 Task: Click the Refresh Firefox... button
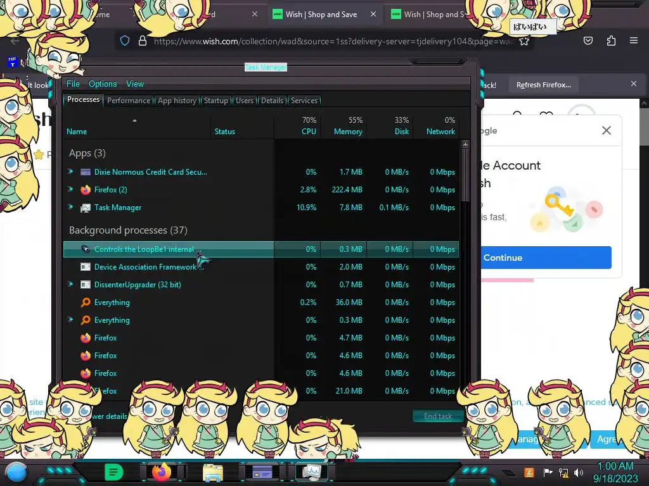click(x=543, y=85)
